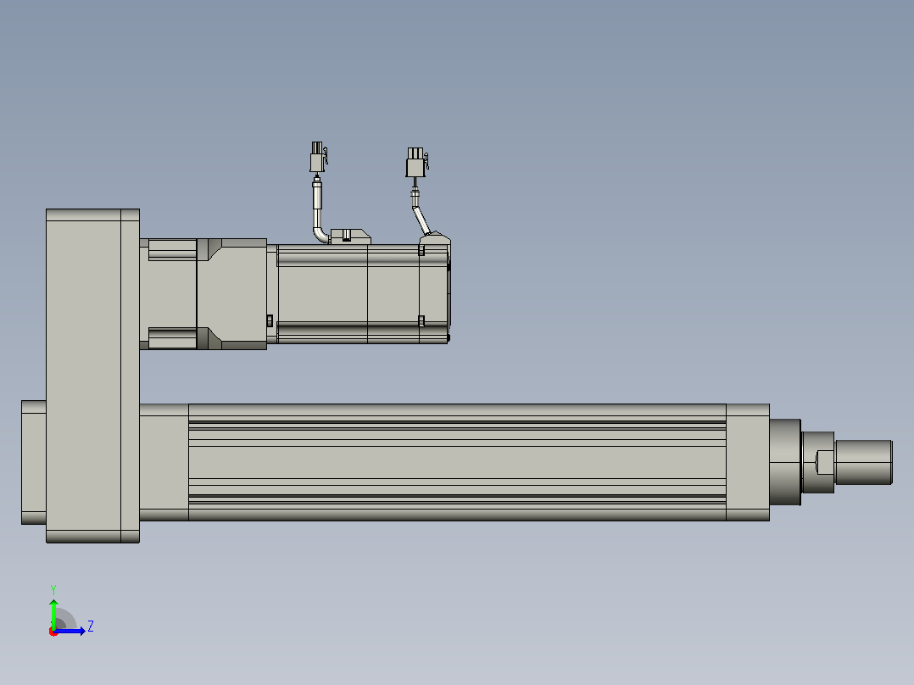Image resolution: width=914 pixels, height=685 pixels.
Task: Select the cylinder front end cap
Action: point(748,462)
